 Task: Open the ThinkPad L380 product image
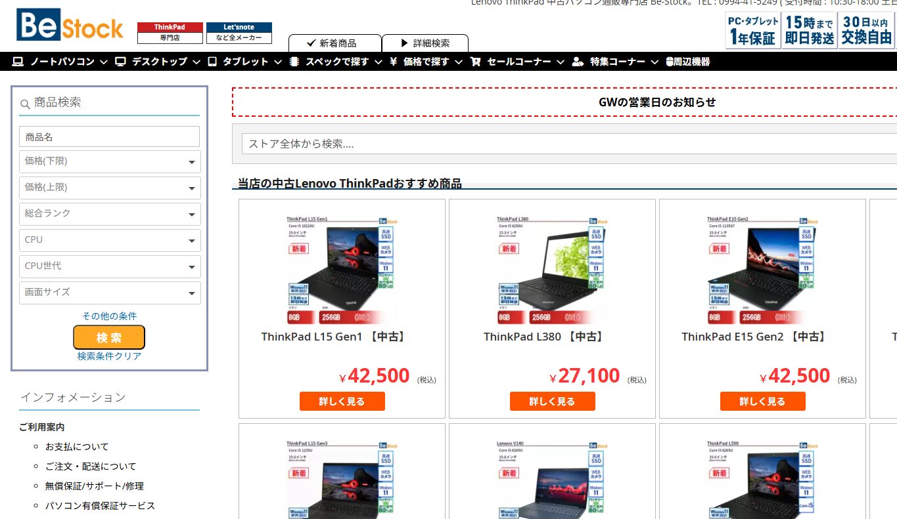pos(552,270)
